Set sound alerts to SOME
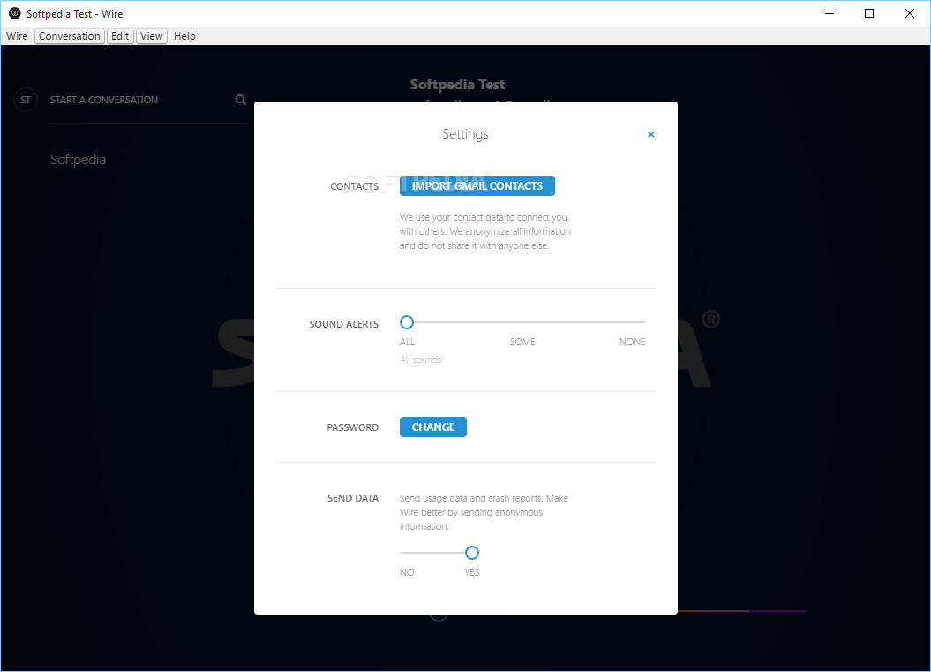Screen dimensions: 931x672 click(522, 342)
